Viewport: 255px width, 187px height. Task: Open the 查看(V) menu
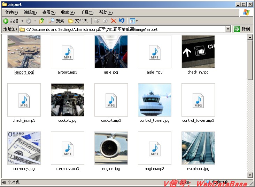click(x=49, y=12)
